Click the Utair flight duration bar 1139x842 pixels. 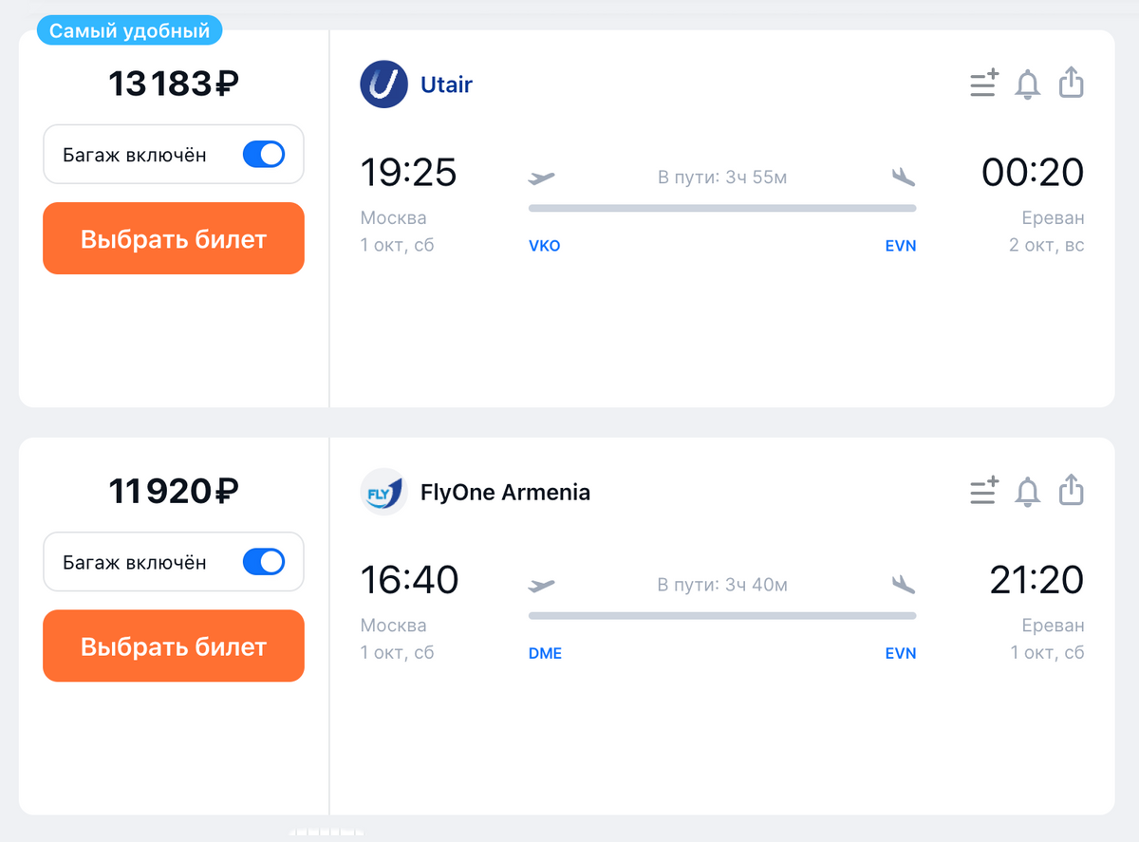point(721,208)
